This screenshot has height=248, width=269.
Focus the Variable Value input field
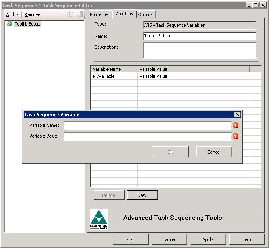[148, 136]
